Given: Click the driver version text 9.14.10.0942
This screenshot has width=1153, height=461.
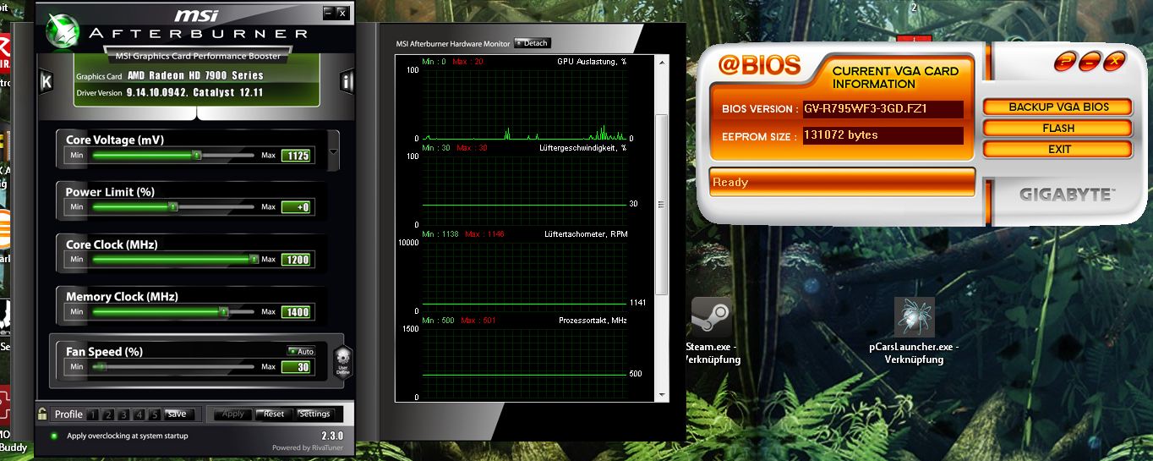Looking at the screenshot, I should (157, 92).
